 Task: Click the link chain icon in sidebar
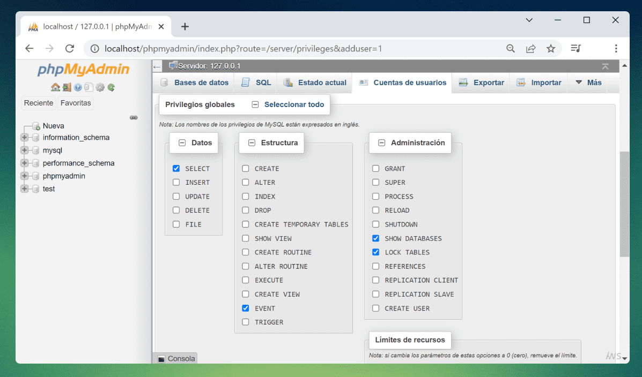pos(134,117)
